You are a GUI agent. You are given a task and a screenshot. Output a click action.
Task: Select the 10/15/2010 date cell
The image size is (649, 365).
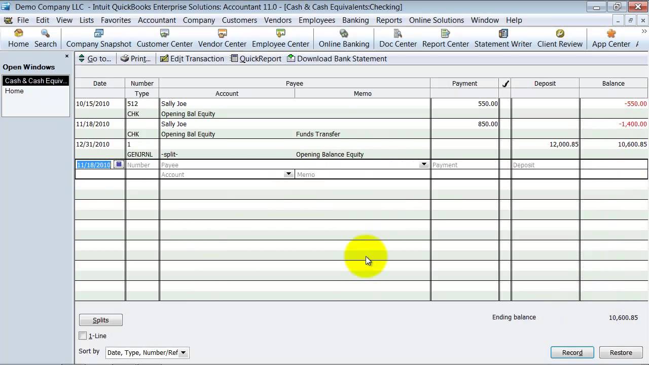pos(93,103)
